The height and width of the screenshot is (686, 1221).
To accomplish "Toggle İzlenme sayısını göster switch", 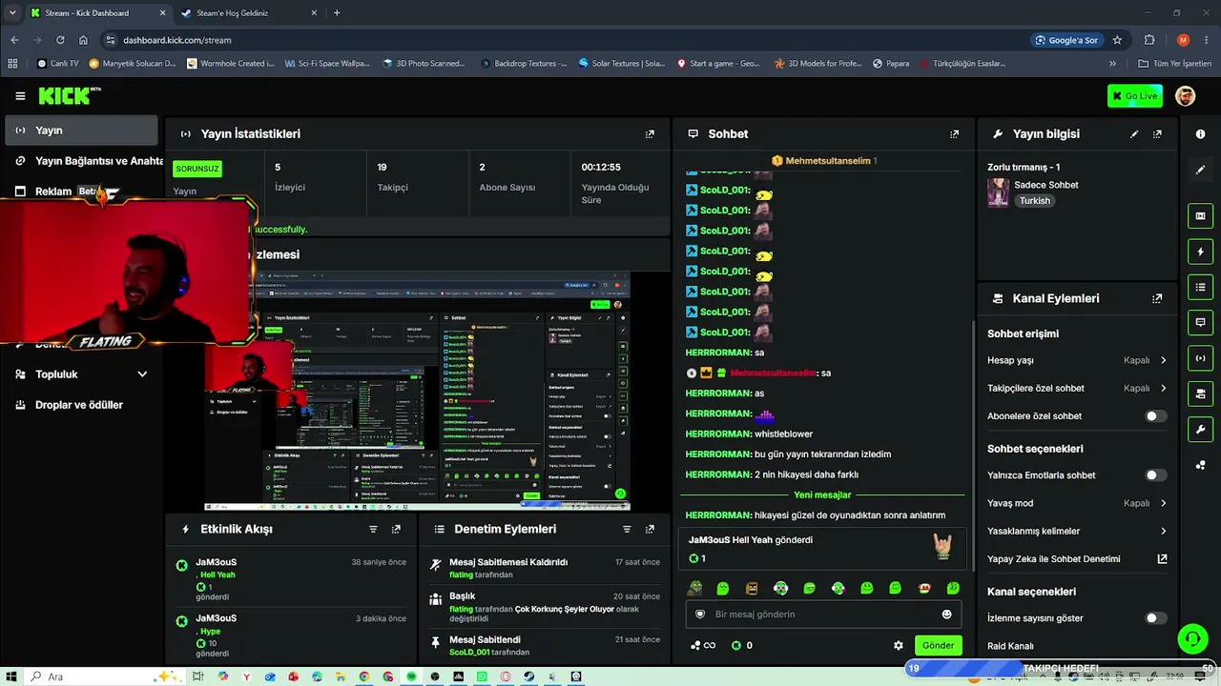I will point(1155,618).
